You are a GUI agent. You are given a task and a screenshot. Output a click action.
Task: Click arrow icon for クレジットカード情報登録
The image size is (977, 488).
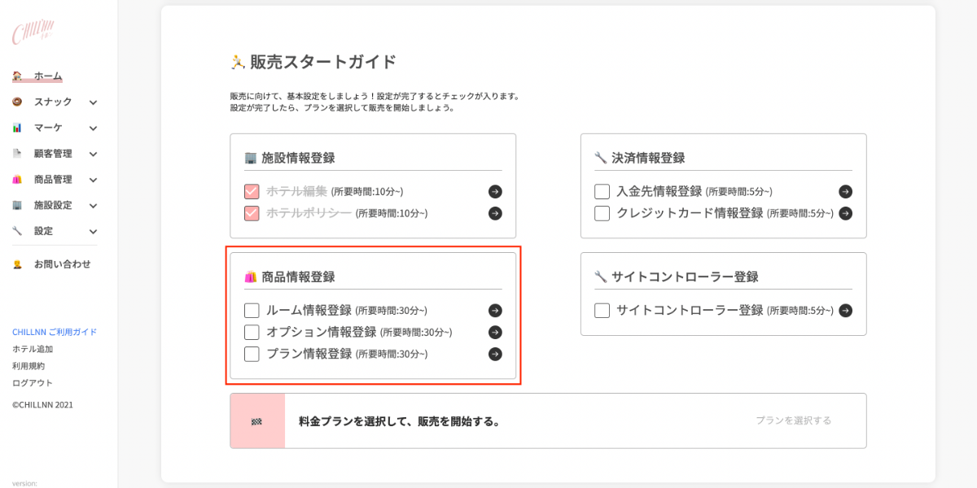click(x=845, y=213)
